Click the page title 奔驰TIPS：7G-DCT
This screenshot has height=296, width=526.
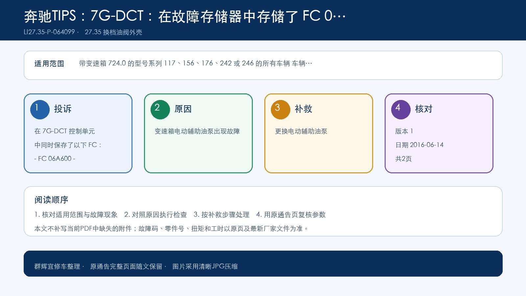84,16
